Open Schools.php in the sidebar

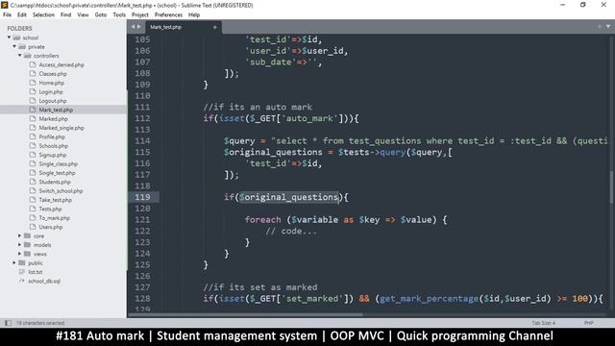click(x=54, y=146)
